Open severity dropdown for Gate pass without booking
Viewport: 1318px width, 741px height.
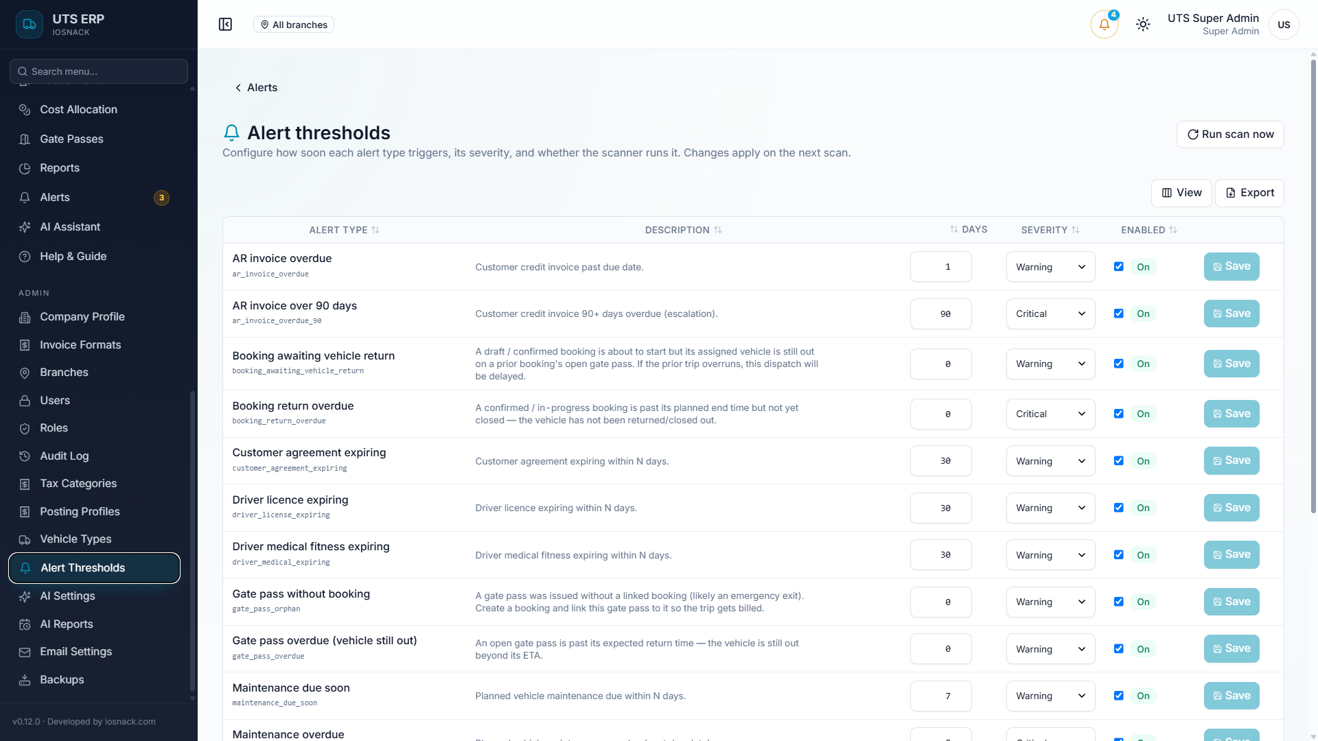point(1050,602)
